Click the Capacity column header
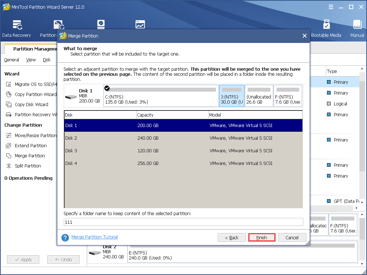367x275 pixels. [172, 115]
